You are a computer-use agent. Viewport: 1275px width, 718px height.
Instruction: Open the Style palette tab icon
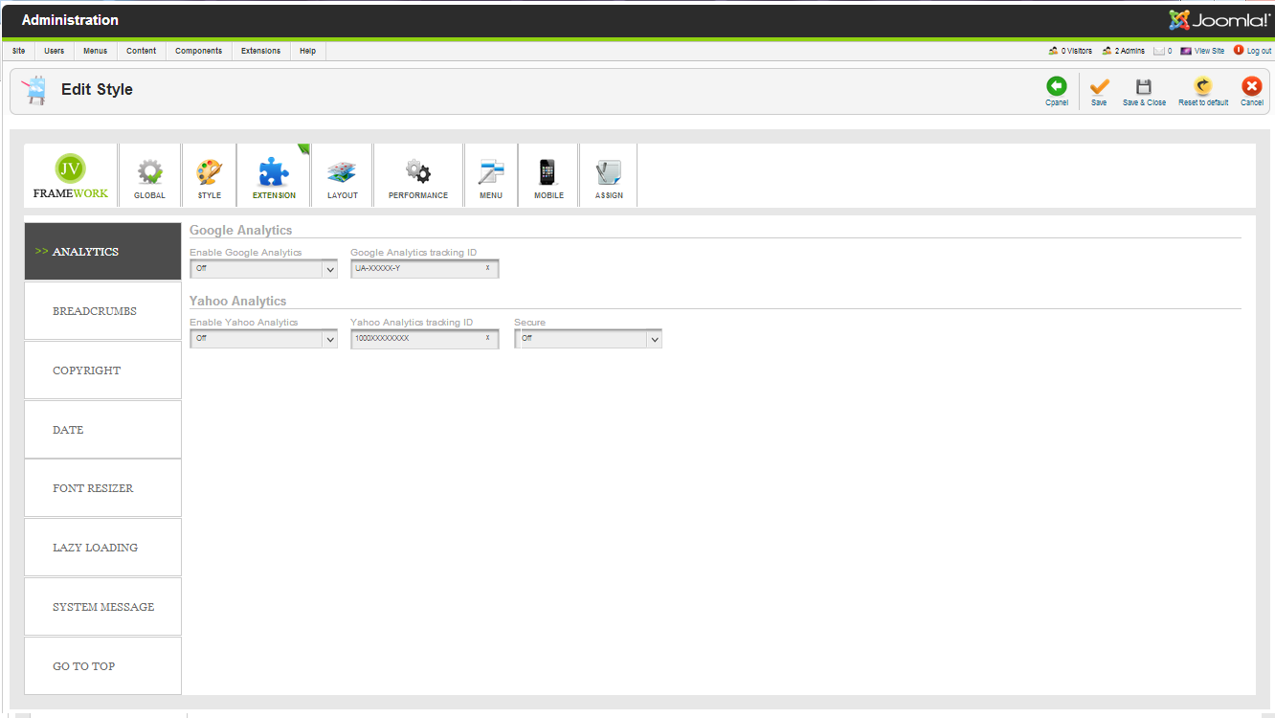coord(209,172)
